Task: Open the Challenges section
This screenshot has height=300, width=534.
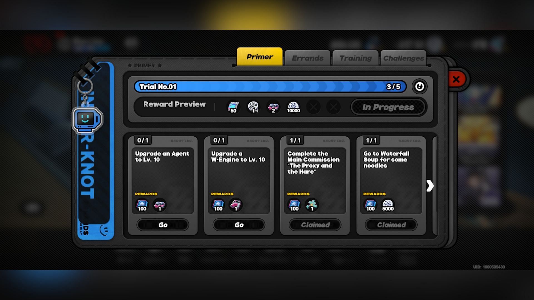Action: pos(403,57)
